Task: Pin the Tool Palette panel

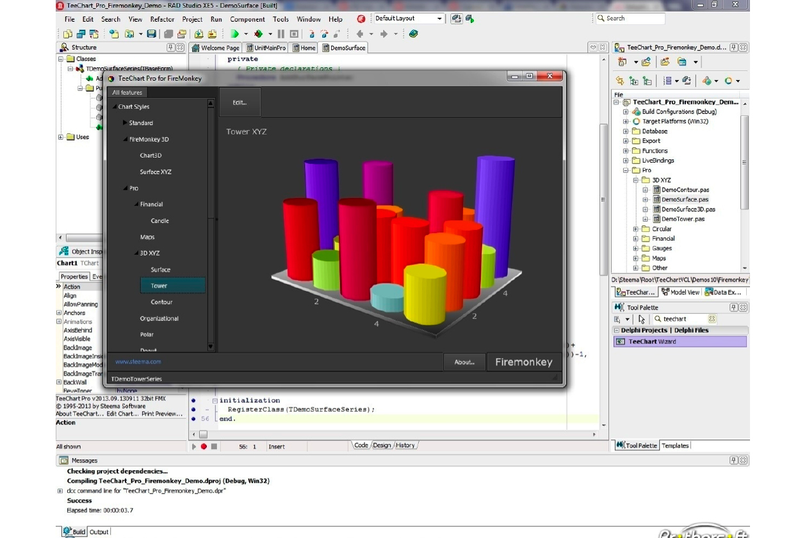Action: tap(734, 307)
